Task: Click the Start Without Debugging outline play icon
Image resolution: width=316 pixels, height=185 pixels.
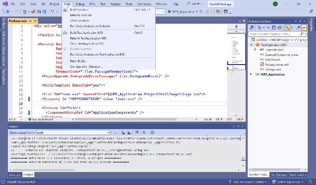Action: click(201, 11)
